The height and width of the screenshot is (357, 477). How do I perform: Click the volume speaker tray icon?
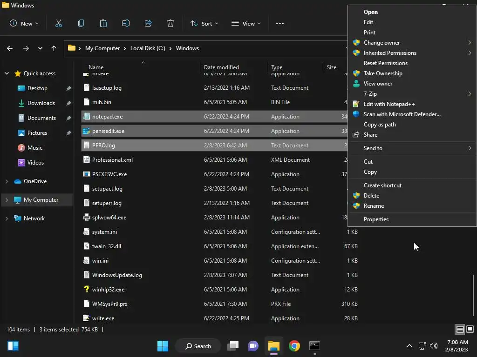click(x=434, y=346)
